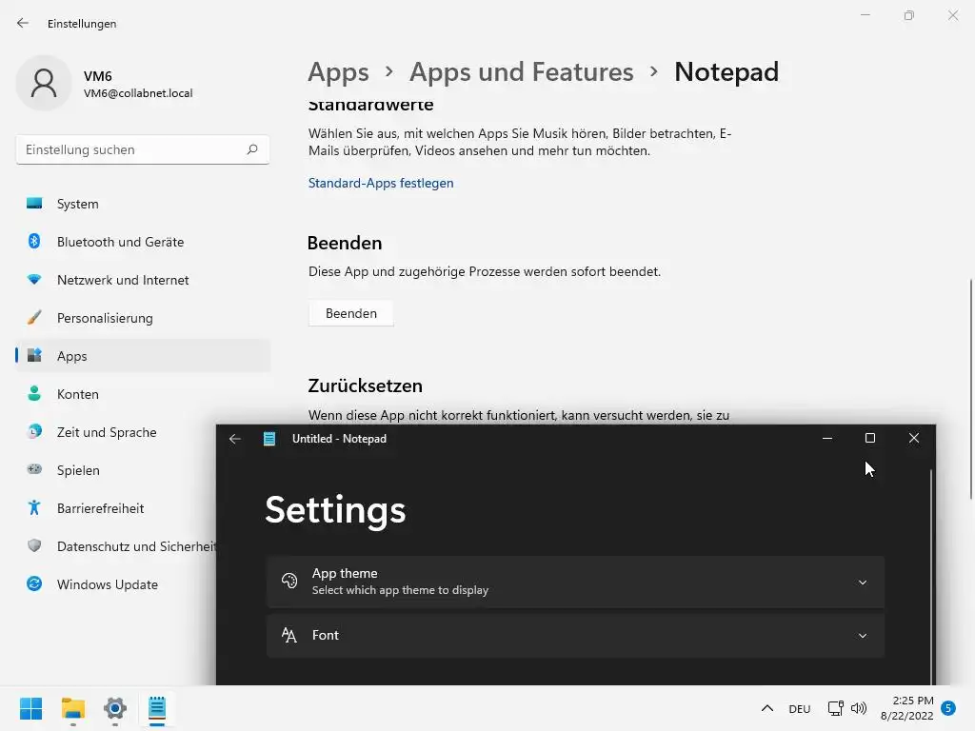975x731 pixels.
Task: Maximize the Notepad window
Action: [870, 438]
